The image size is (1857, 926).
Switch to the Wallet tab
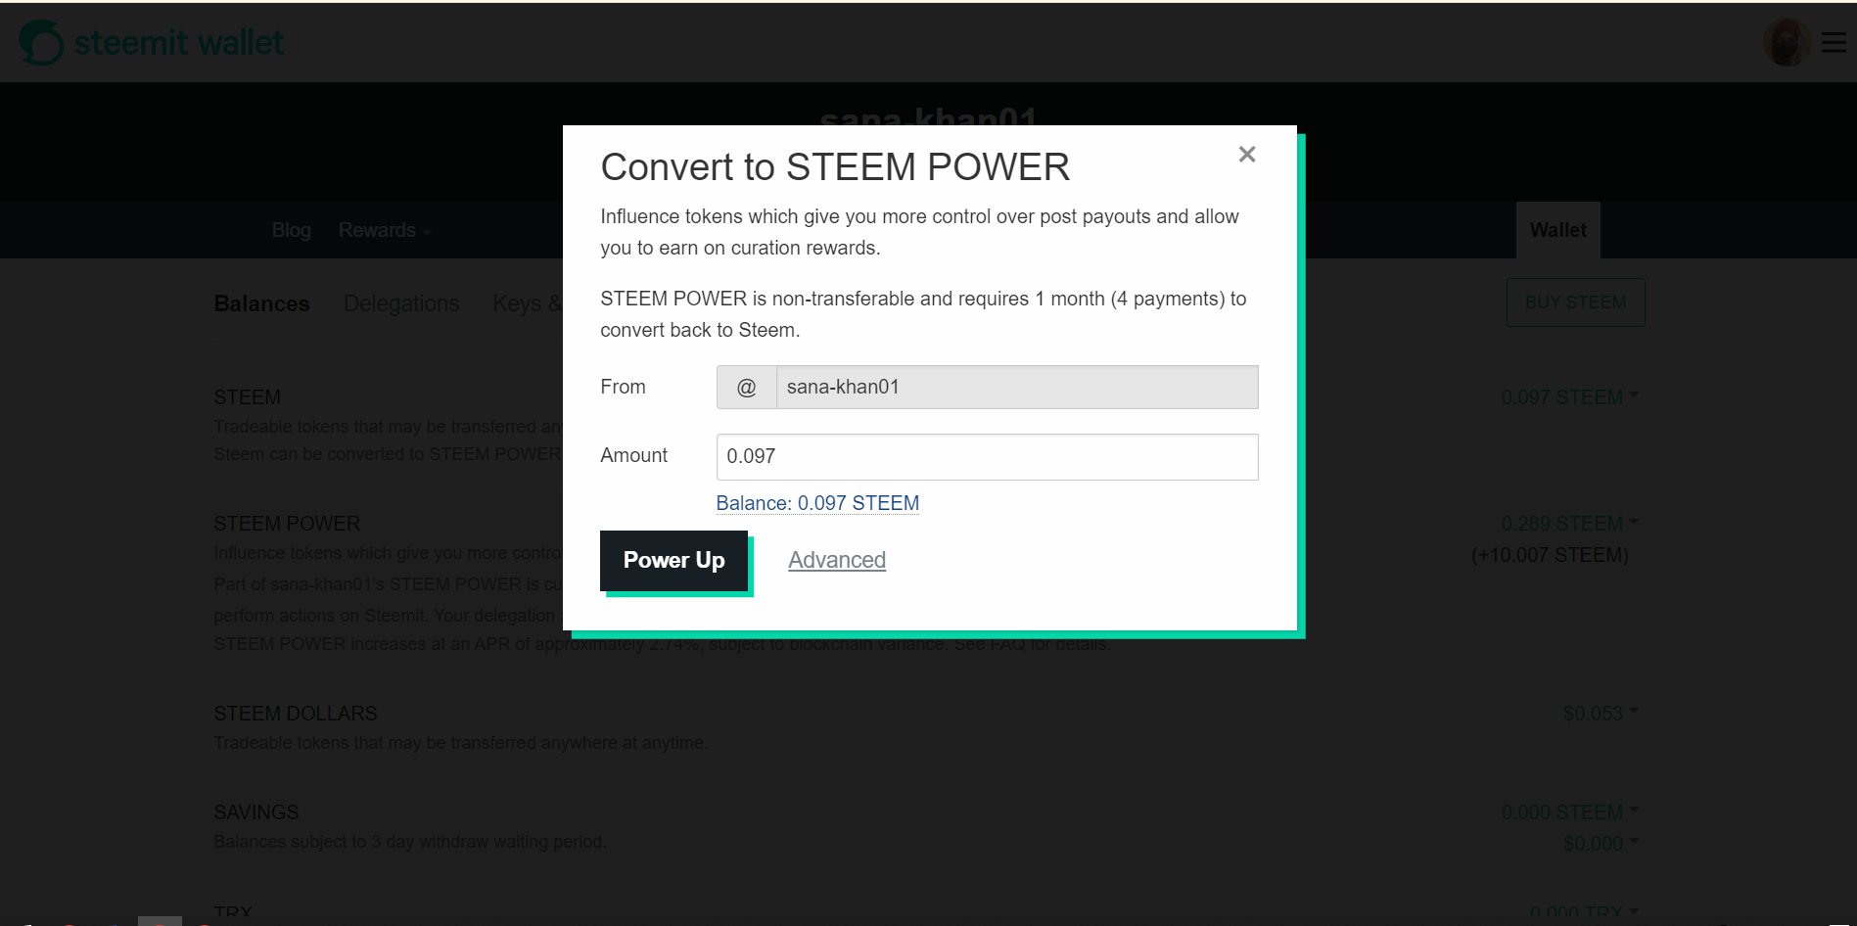pyautogui.click(x=1557, y=230)
